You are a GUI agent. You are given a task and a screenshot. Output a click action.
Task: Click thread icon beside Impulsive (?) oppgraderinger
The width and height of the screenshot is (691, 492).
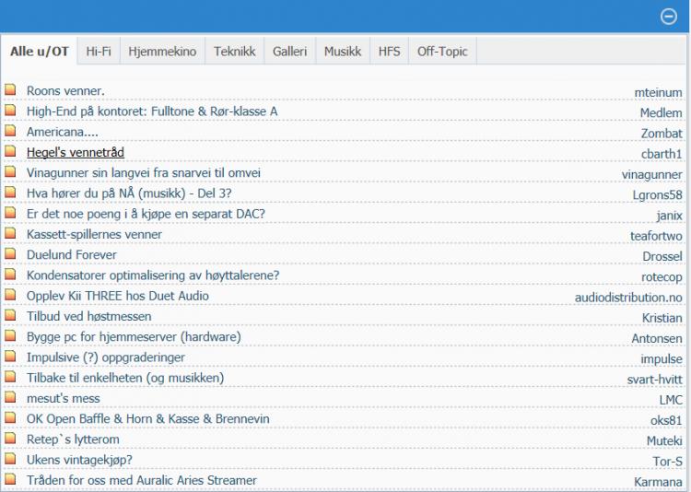(x=10, y=357)
